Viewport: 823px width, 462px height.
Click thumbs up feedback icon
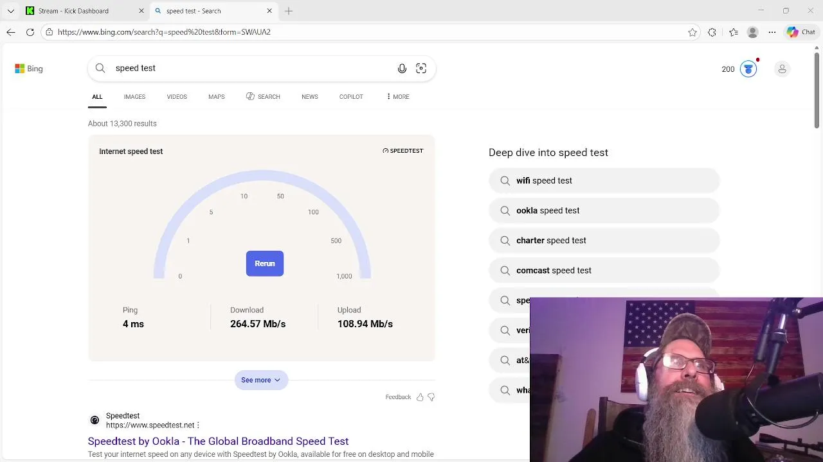point(420,397)
